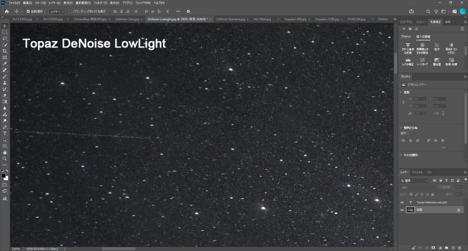Select the Eraser tool

tap(5, 95)
